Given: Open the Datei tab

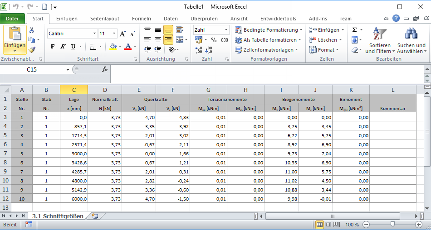Looking at the screenshot, I should click(x=12, y=19).
